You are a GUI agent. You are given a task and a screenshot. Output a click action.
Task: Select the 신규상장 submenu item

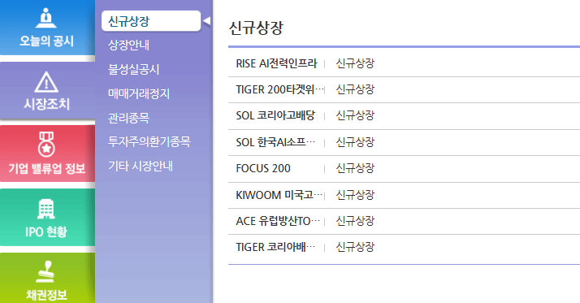click(x=151, y=21)
